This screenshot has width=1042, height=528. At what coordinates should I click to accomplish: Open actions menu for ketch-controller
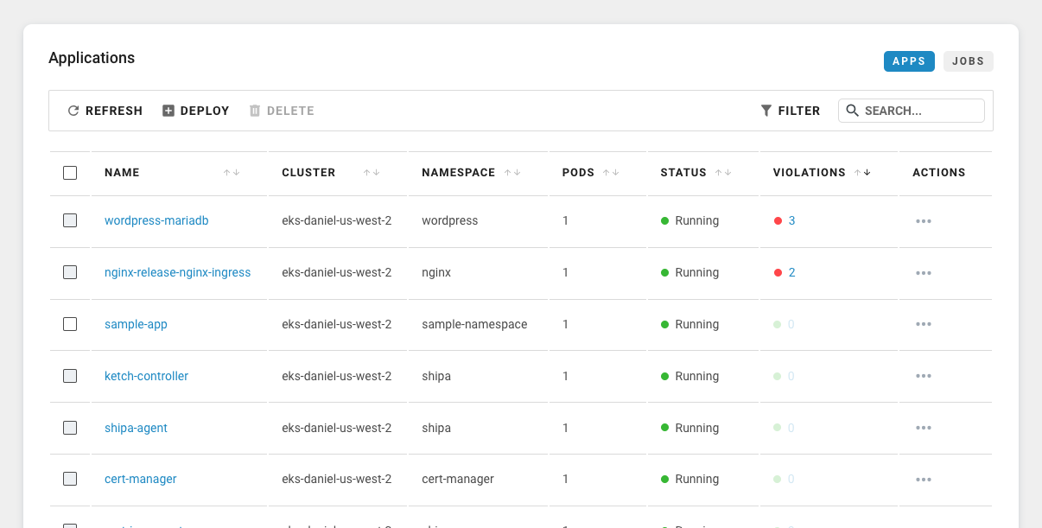pyautogui.click(x=924, y=377)
